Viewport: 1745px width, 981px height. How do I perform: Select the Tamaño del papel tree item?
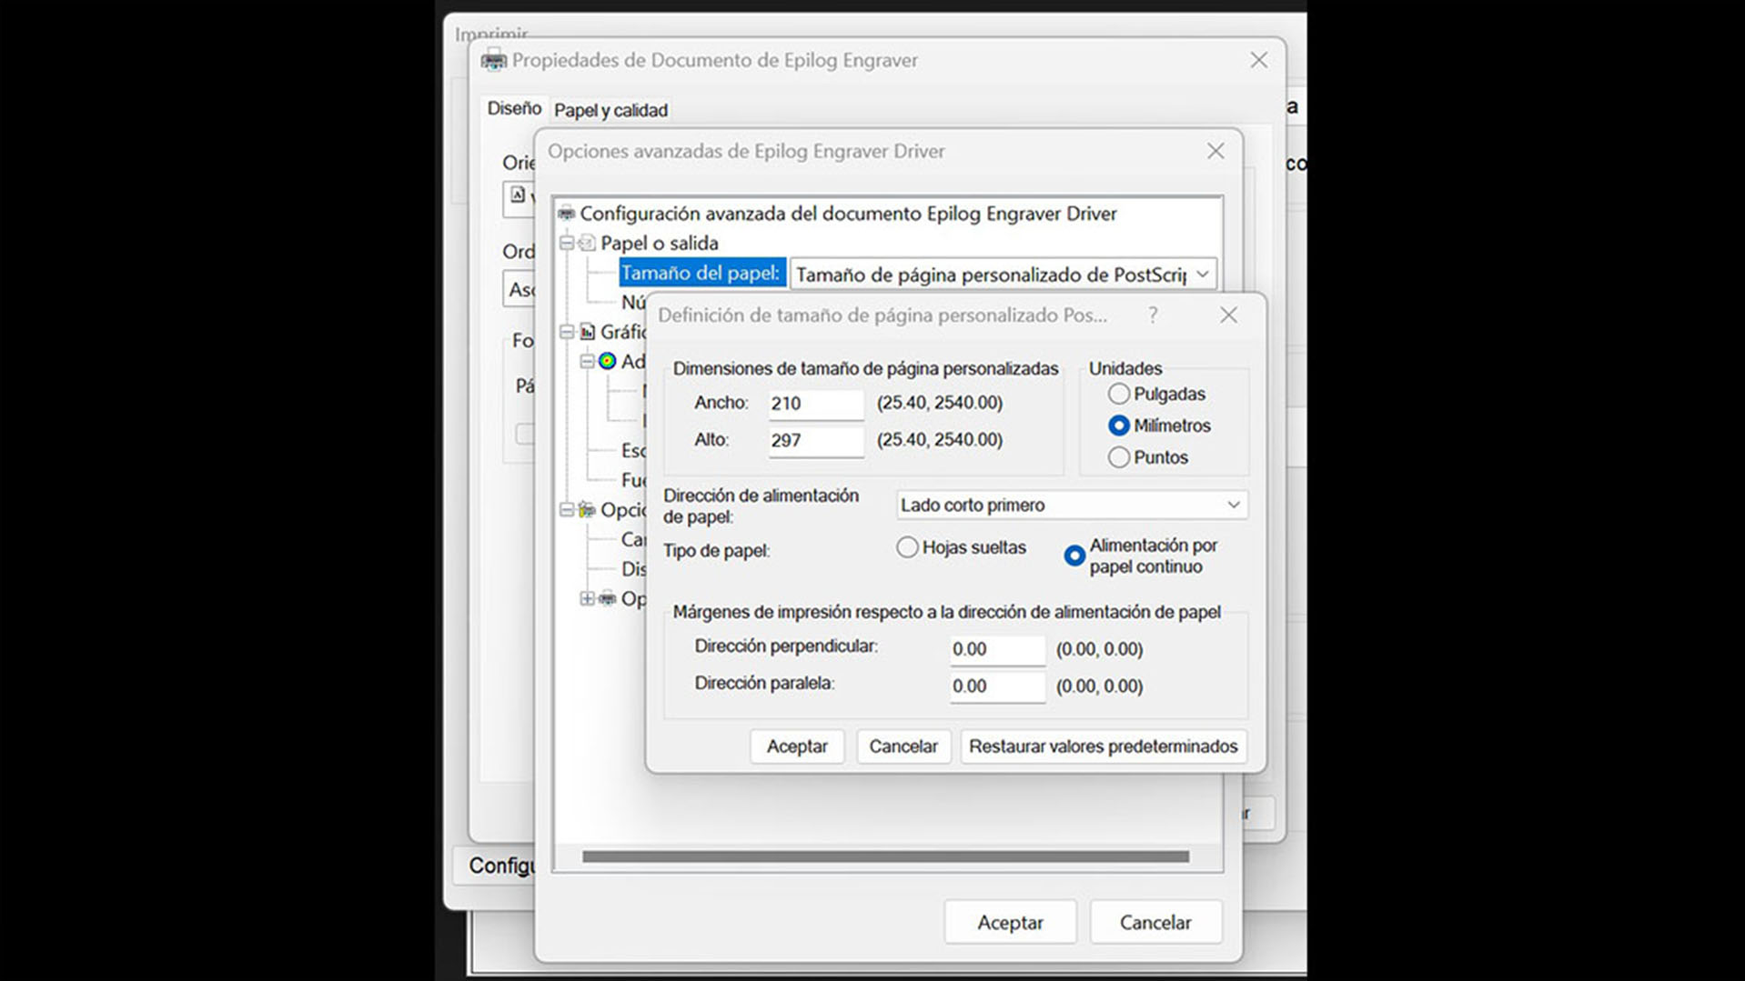point(701,273)
